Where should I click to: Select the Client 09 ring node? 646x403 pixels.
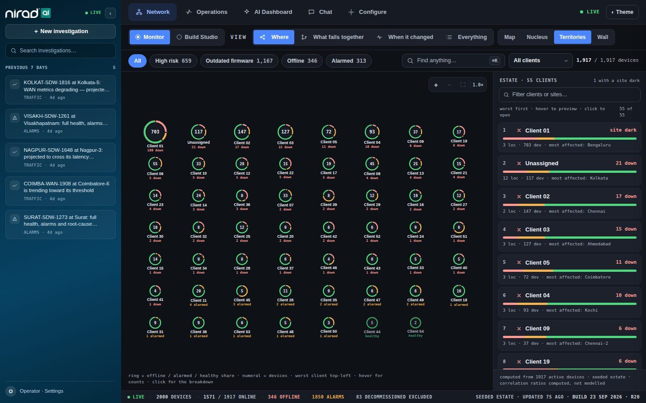coord(415,132)
